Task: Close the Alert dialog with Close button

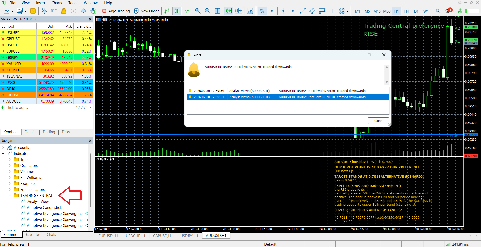Action: point(378,121)
